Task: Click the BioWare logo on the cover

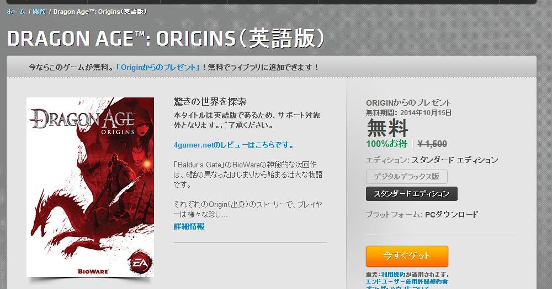Action: [93, 271]
